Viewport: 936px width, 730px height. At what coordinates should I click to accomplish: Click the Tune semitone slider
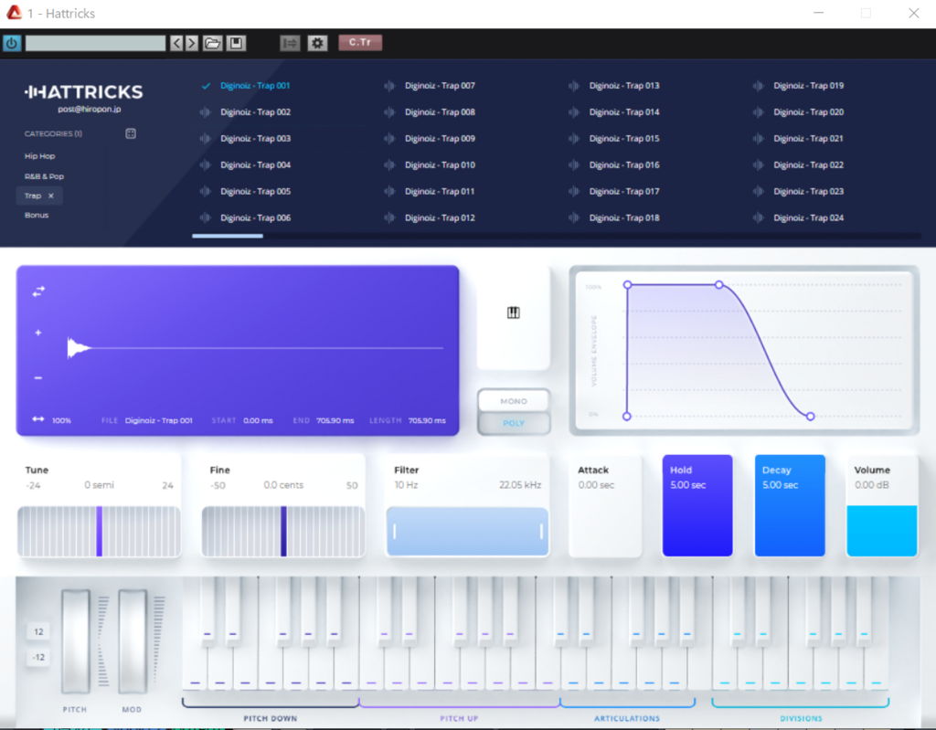pyautogui.click(x=99, y=531)
